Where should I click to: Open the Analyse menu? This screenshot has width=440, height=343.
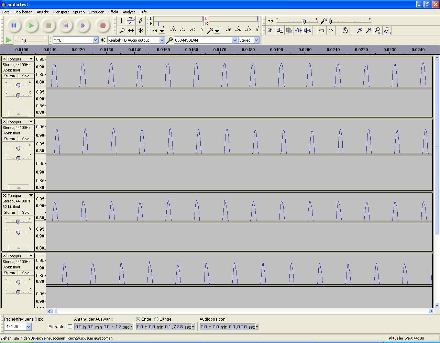click(129, 12)
